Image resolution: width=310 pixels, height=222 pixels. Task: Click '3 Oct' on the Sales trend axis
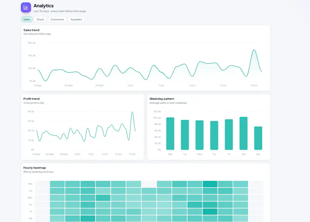click(x=130, y=85)
